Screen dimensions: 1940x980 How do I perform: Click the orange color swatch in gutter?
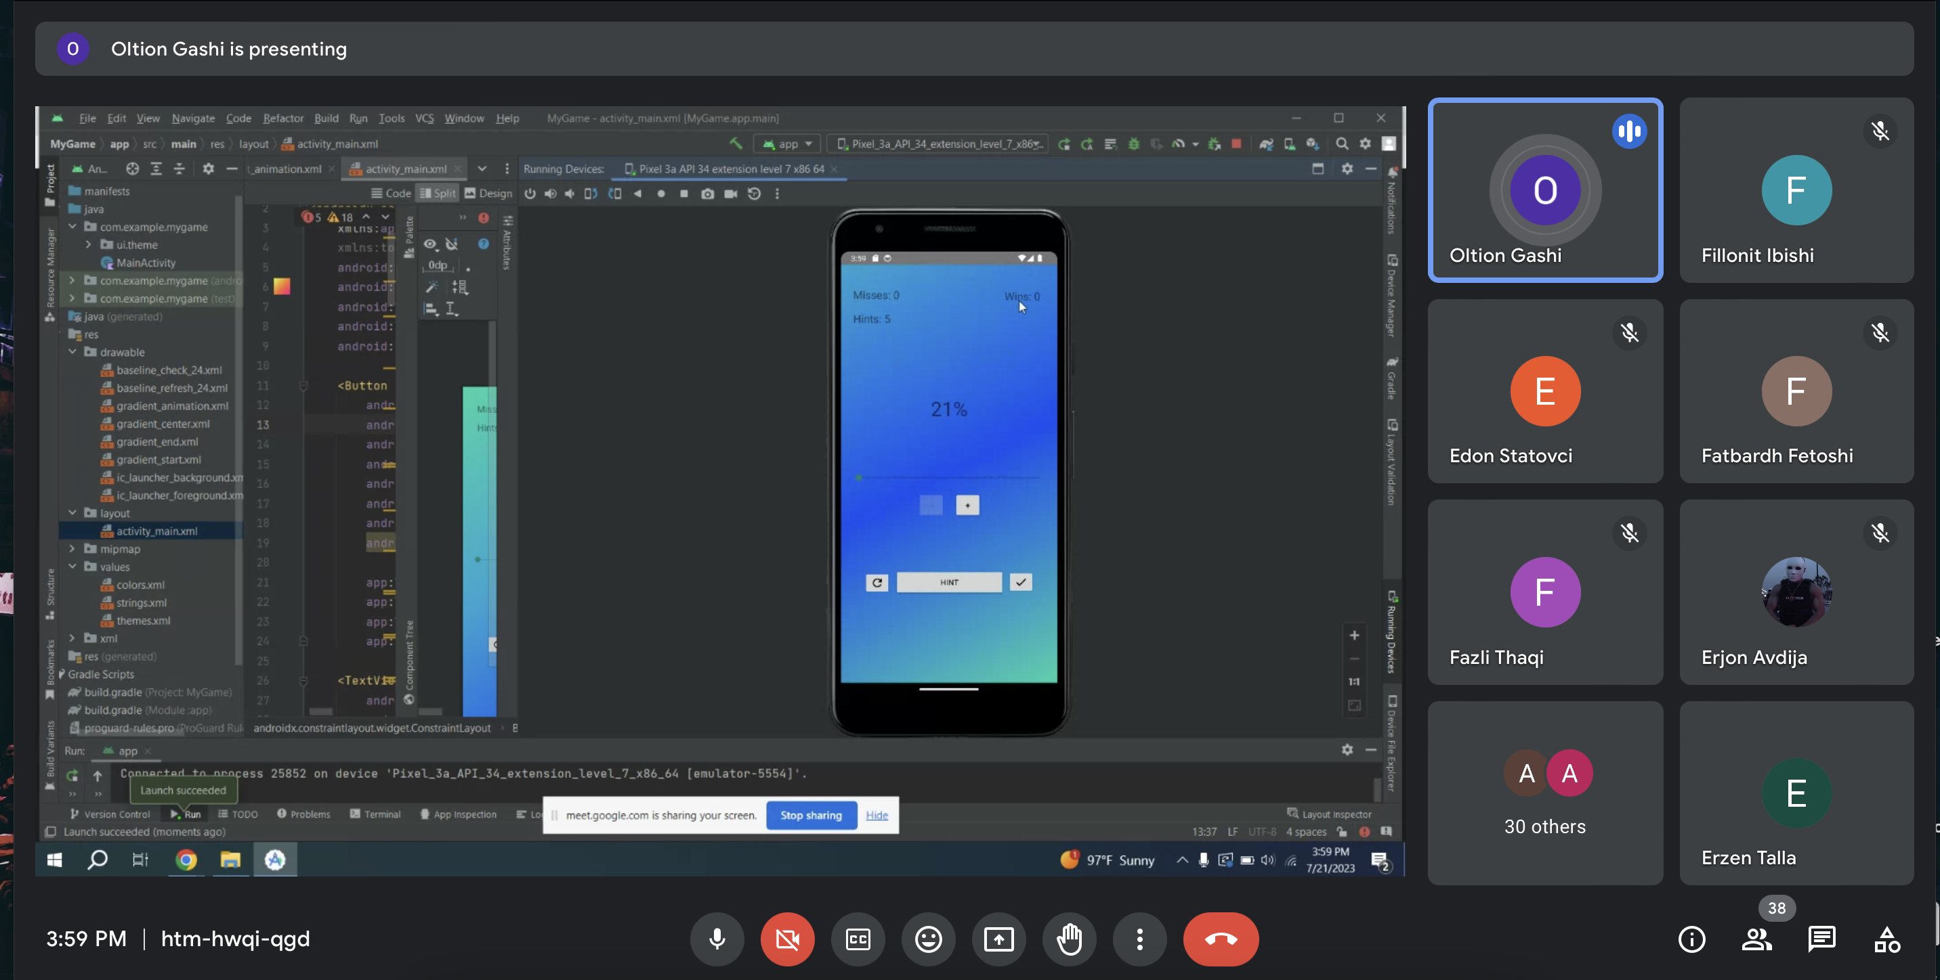(x=282, y=287)
